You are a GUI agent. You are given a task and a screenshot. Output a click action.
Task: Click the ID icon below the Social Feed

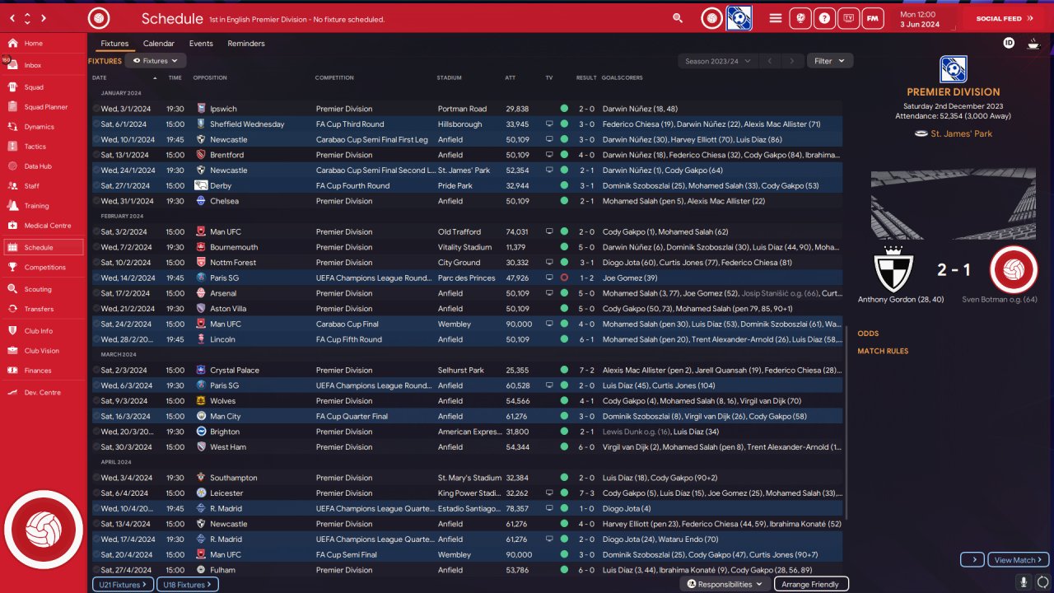1009,43
